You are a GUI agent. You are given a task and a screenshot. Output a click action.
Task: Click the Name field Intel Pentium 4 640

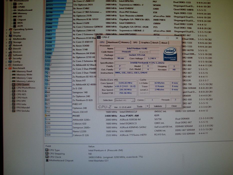(137, 48)
